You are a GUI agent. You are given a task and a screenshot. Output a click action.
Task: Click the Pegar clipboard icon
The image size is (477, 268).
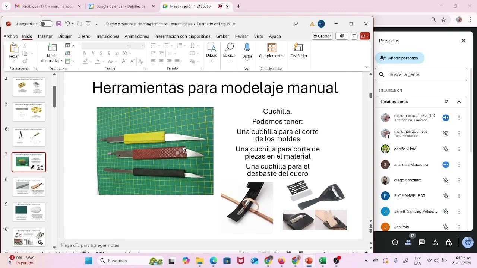14,48
